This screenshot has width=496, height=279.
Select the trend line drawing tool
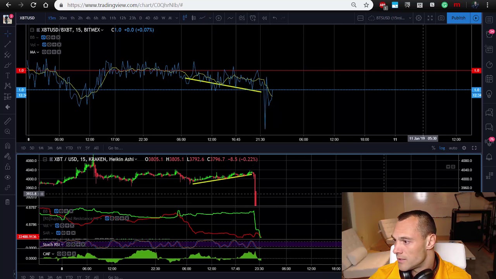7,44
